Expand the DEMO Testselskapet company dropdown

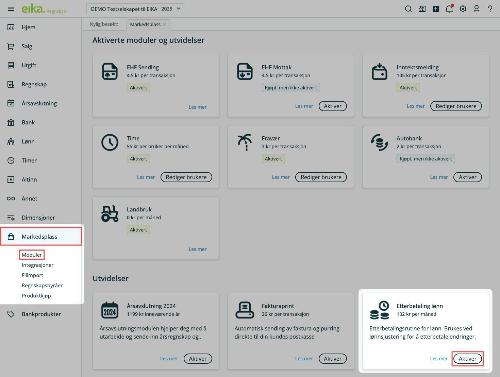pyautogui.click(x=136, y=9)
